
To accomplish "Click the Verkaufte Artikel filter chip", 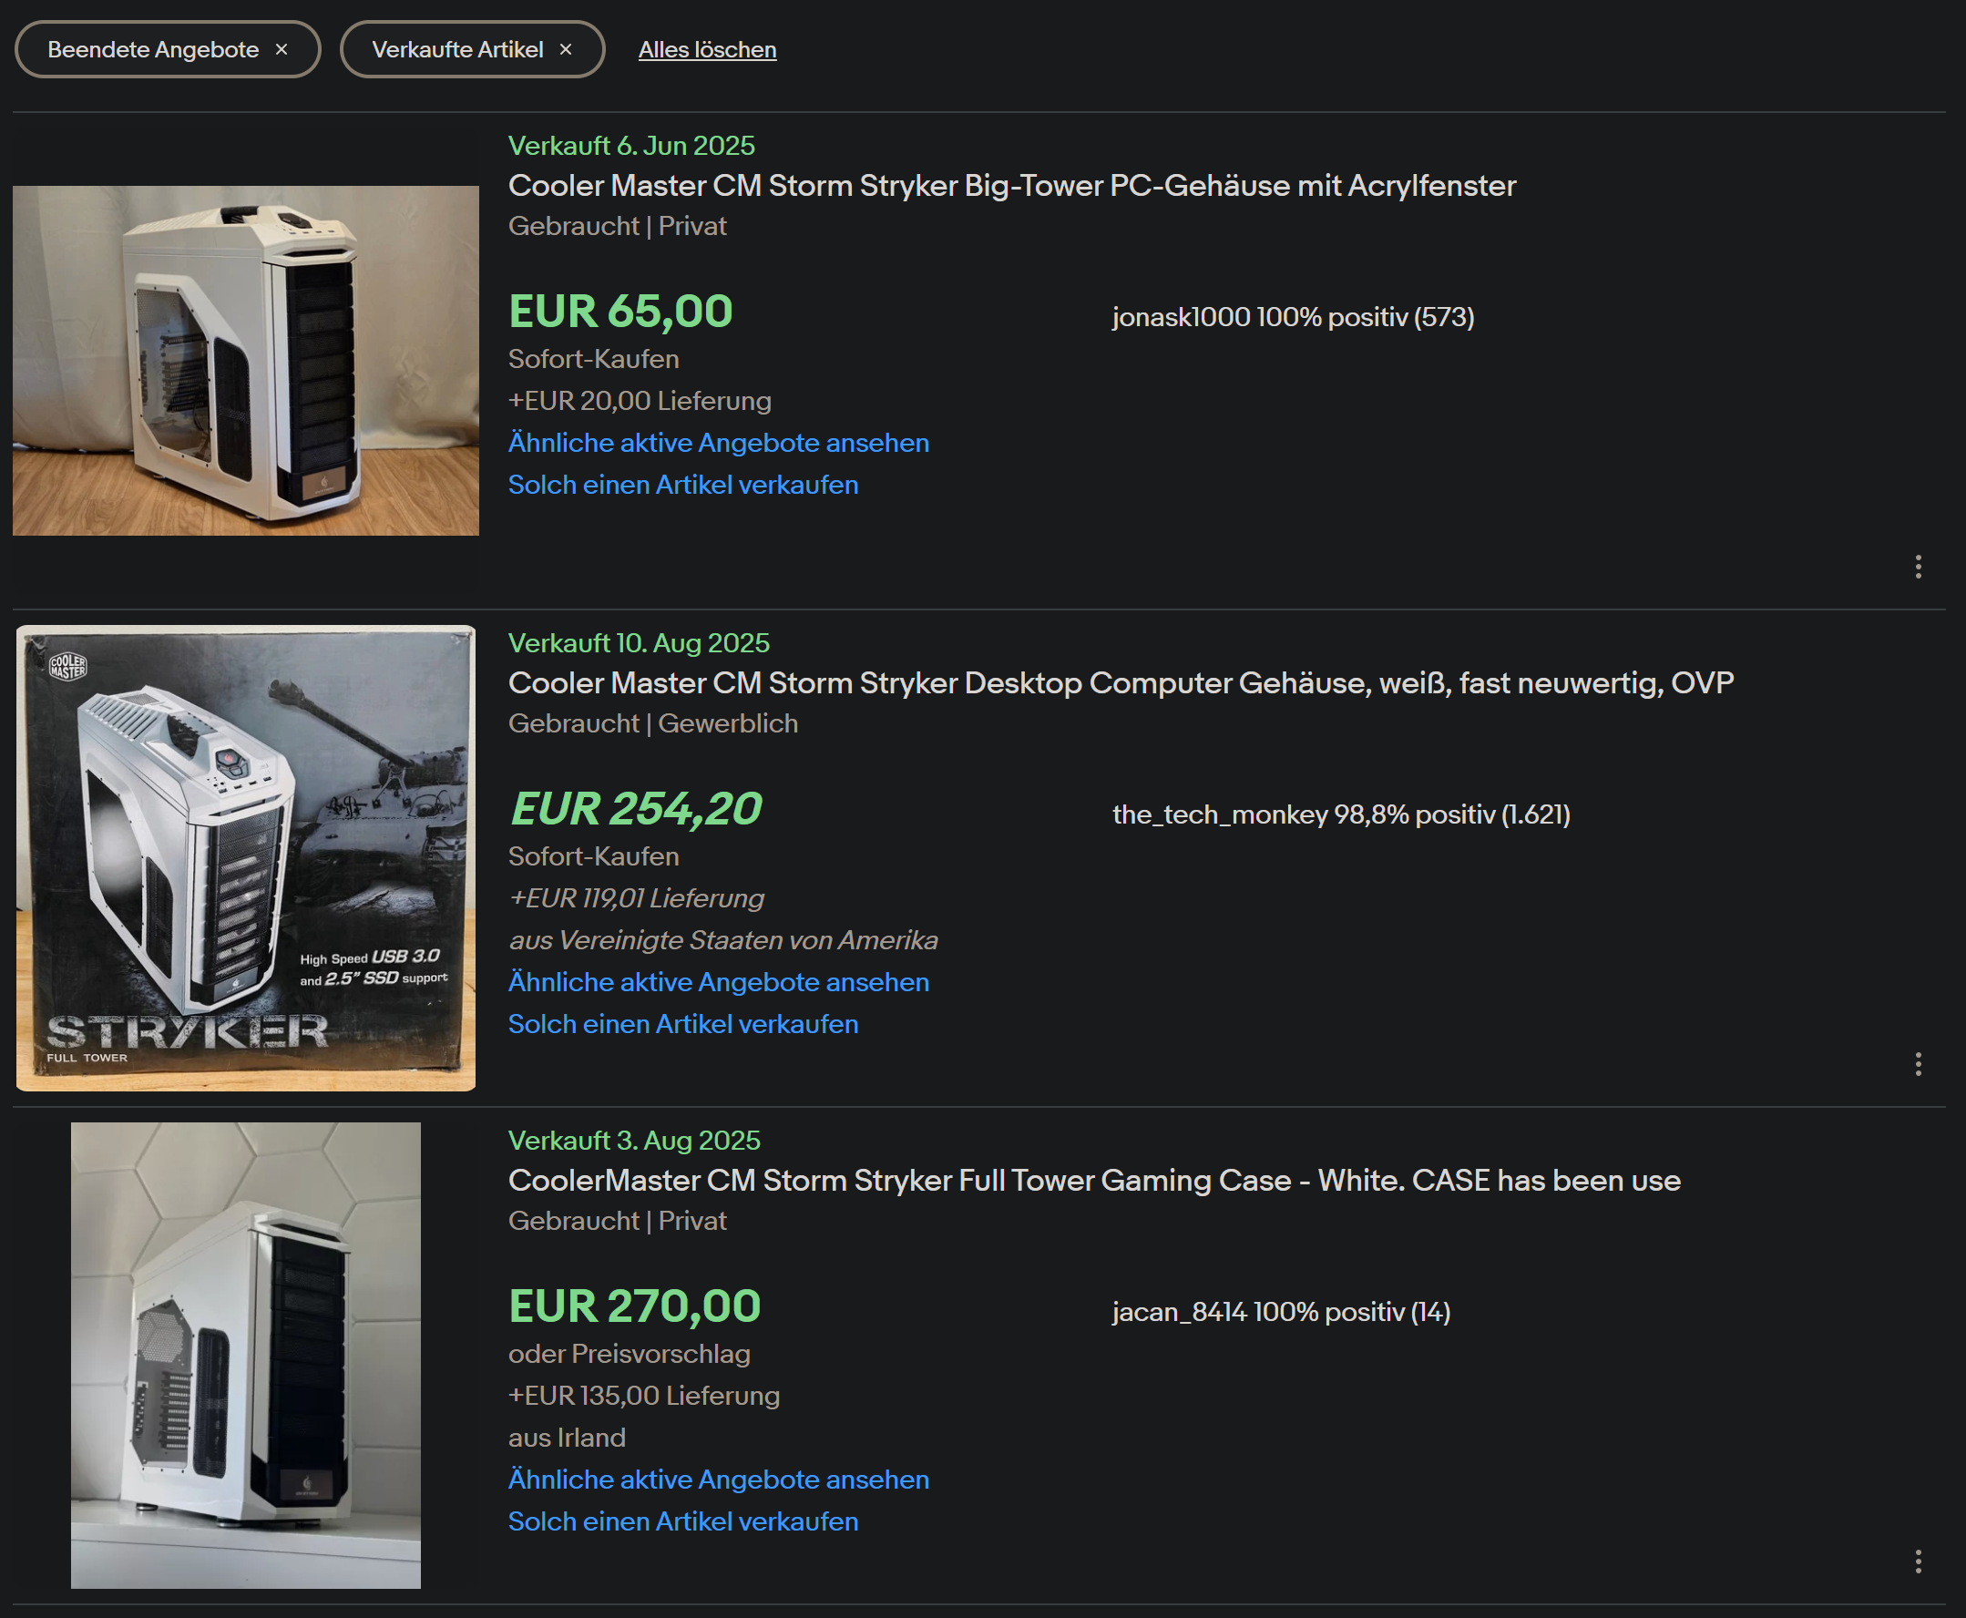I will 473,49.
